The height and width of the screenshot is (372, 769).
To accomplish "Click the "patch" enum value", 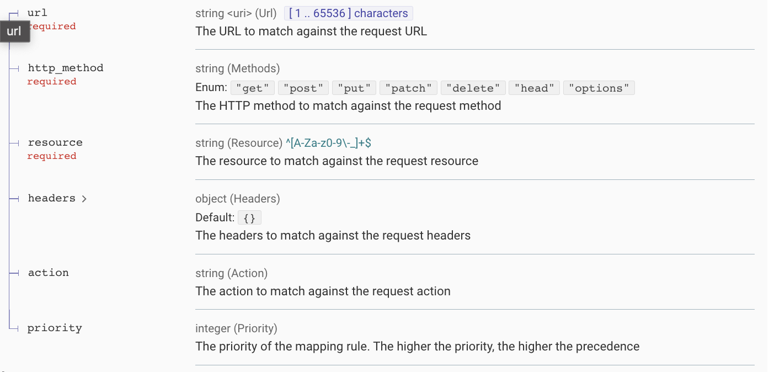I will pos(408,88).
